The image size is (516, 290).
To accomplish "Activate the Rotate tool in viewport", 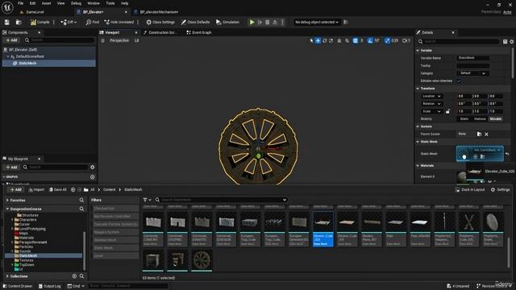I will pos(324,40).
